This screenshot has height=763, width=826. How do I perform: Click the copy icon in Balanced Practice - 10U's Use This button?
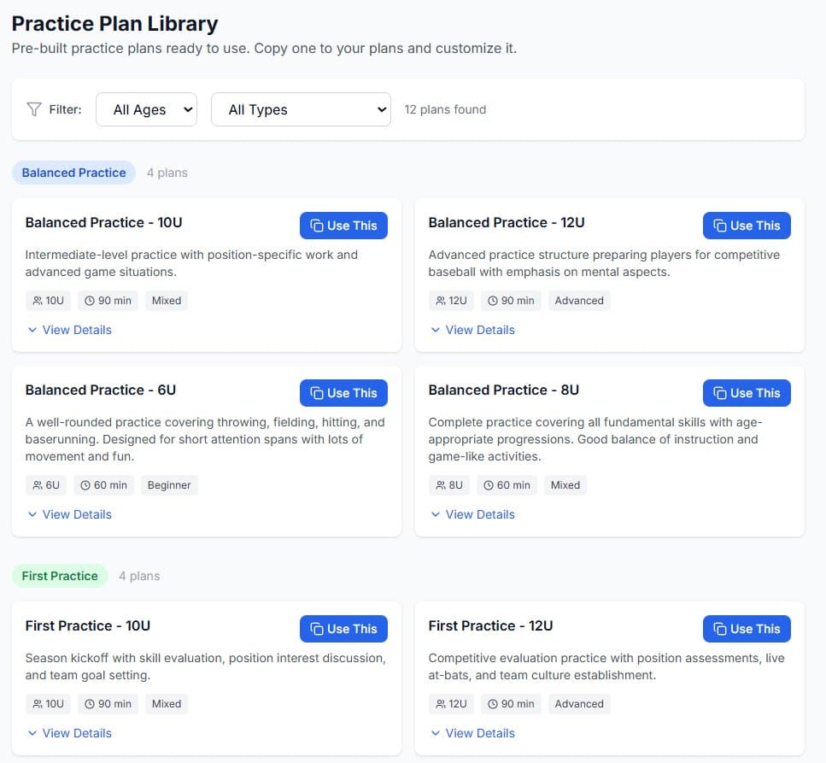pos(317,225)
